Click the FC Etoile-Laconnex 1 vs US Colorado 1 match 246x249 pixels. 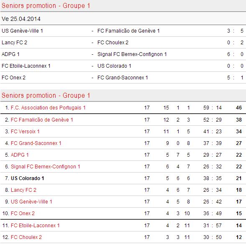[123, 66]
